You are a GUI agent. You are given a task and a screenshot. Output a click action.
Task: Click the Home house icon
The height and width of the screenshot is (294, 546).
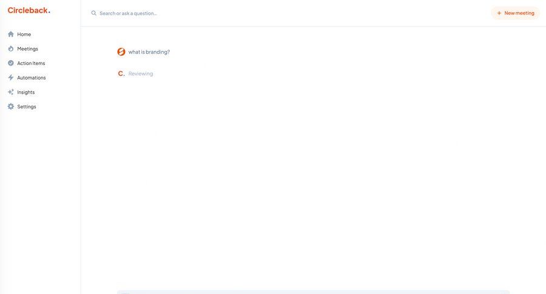(x=11, y=34)
